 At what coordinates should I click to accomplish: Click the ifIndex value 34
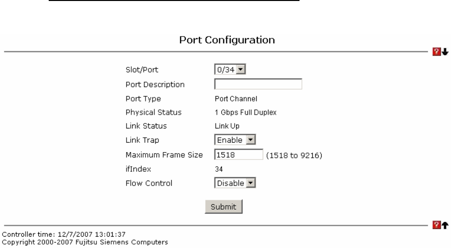[x=219, y=169]
